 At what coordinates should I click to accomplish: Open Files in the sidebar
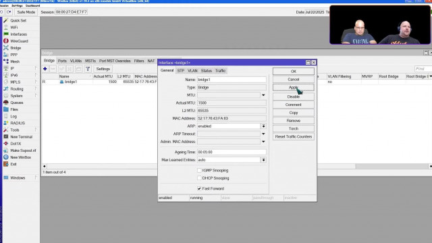[14, 109]
